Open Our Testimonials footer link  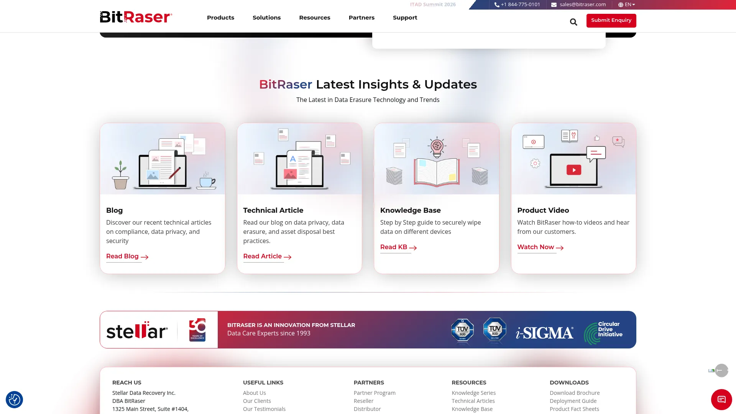(264, 409)
